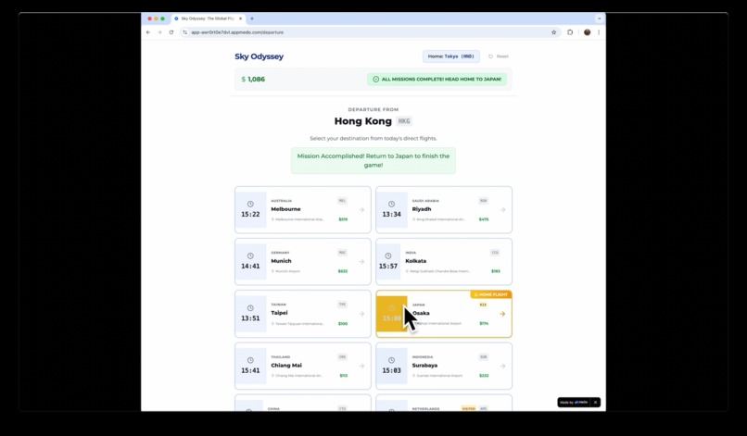Click the Mission Accomplished green banner
747x436 pixels.
click(x=373, y=160)
